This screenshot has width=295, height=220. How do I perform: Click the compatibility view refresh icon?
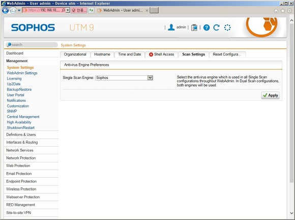tap(91, 10)
